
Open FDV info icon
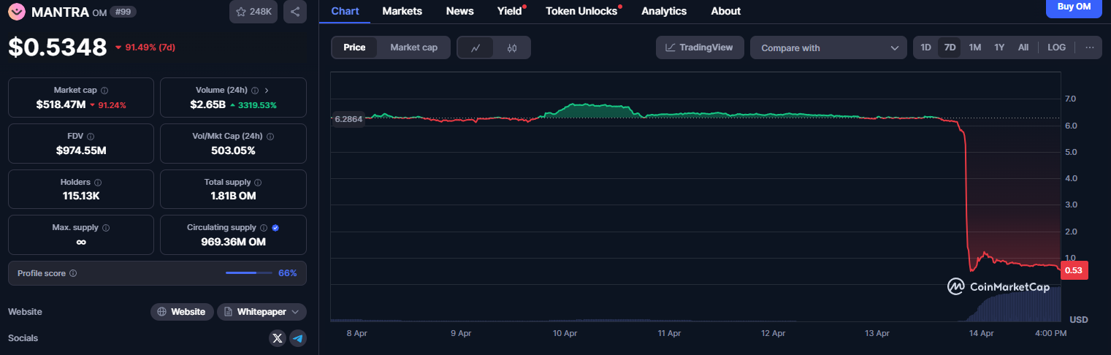click(91, 137)
